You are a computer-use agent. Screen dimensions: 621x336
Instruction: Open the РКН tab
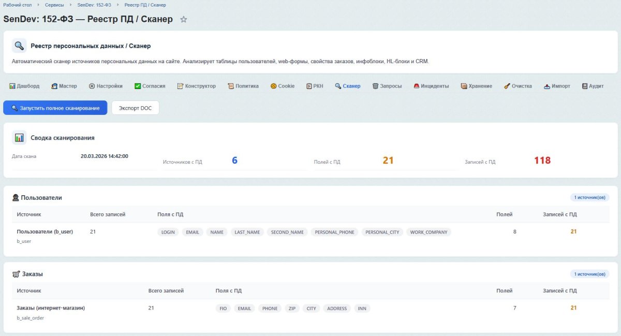[315, 86]
